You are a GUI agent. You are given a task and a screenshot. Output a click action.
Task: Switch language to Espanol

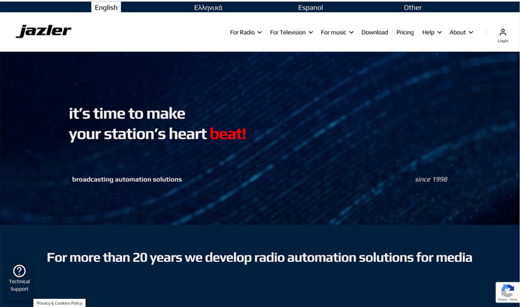[x=310, y=8]
